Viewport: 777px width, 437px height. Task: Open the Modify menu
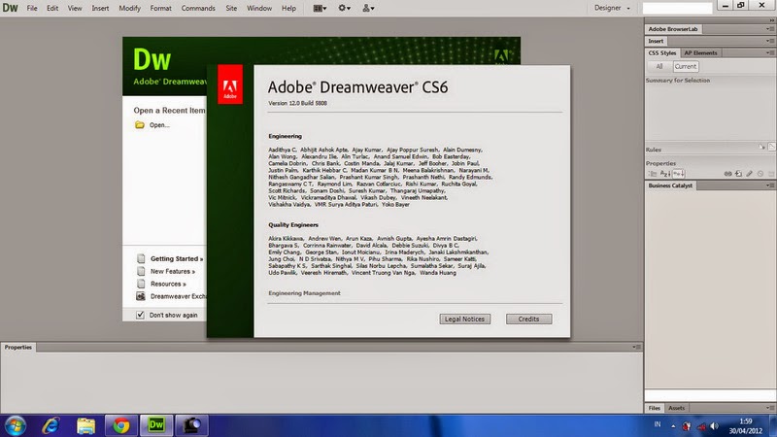(x=129, y=8)
